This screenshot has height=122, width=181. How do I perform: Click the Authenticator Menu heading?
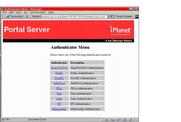tap(70, 47)
